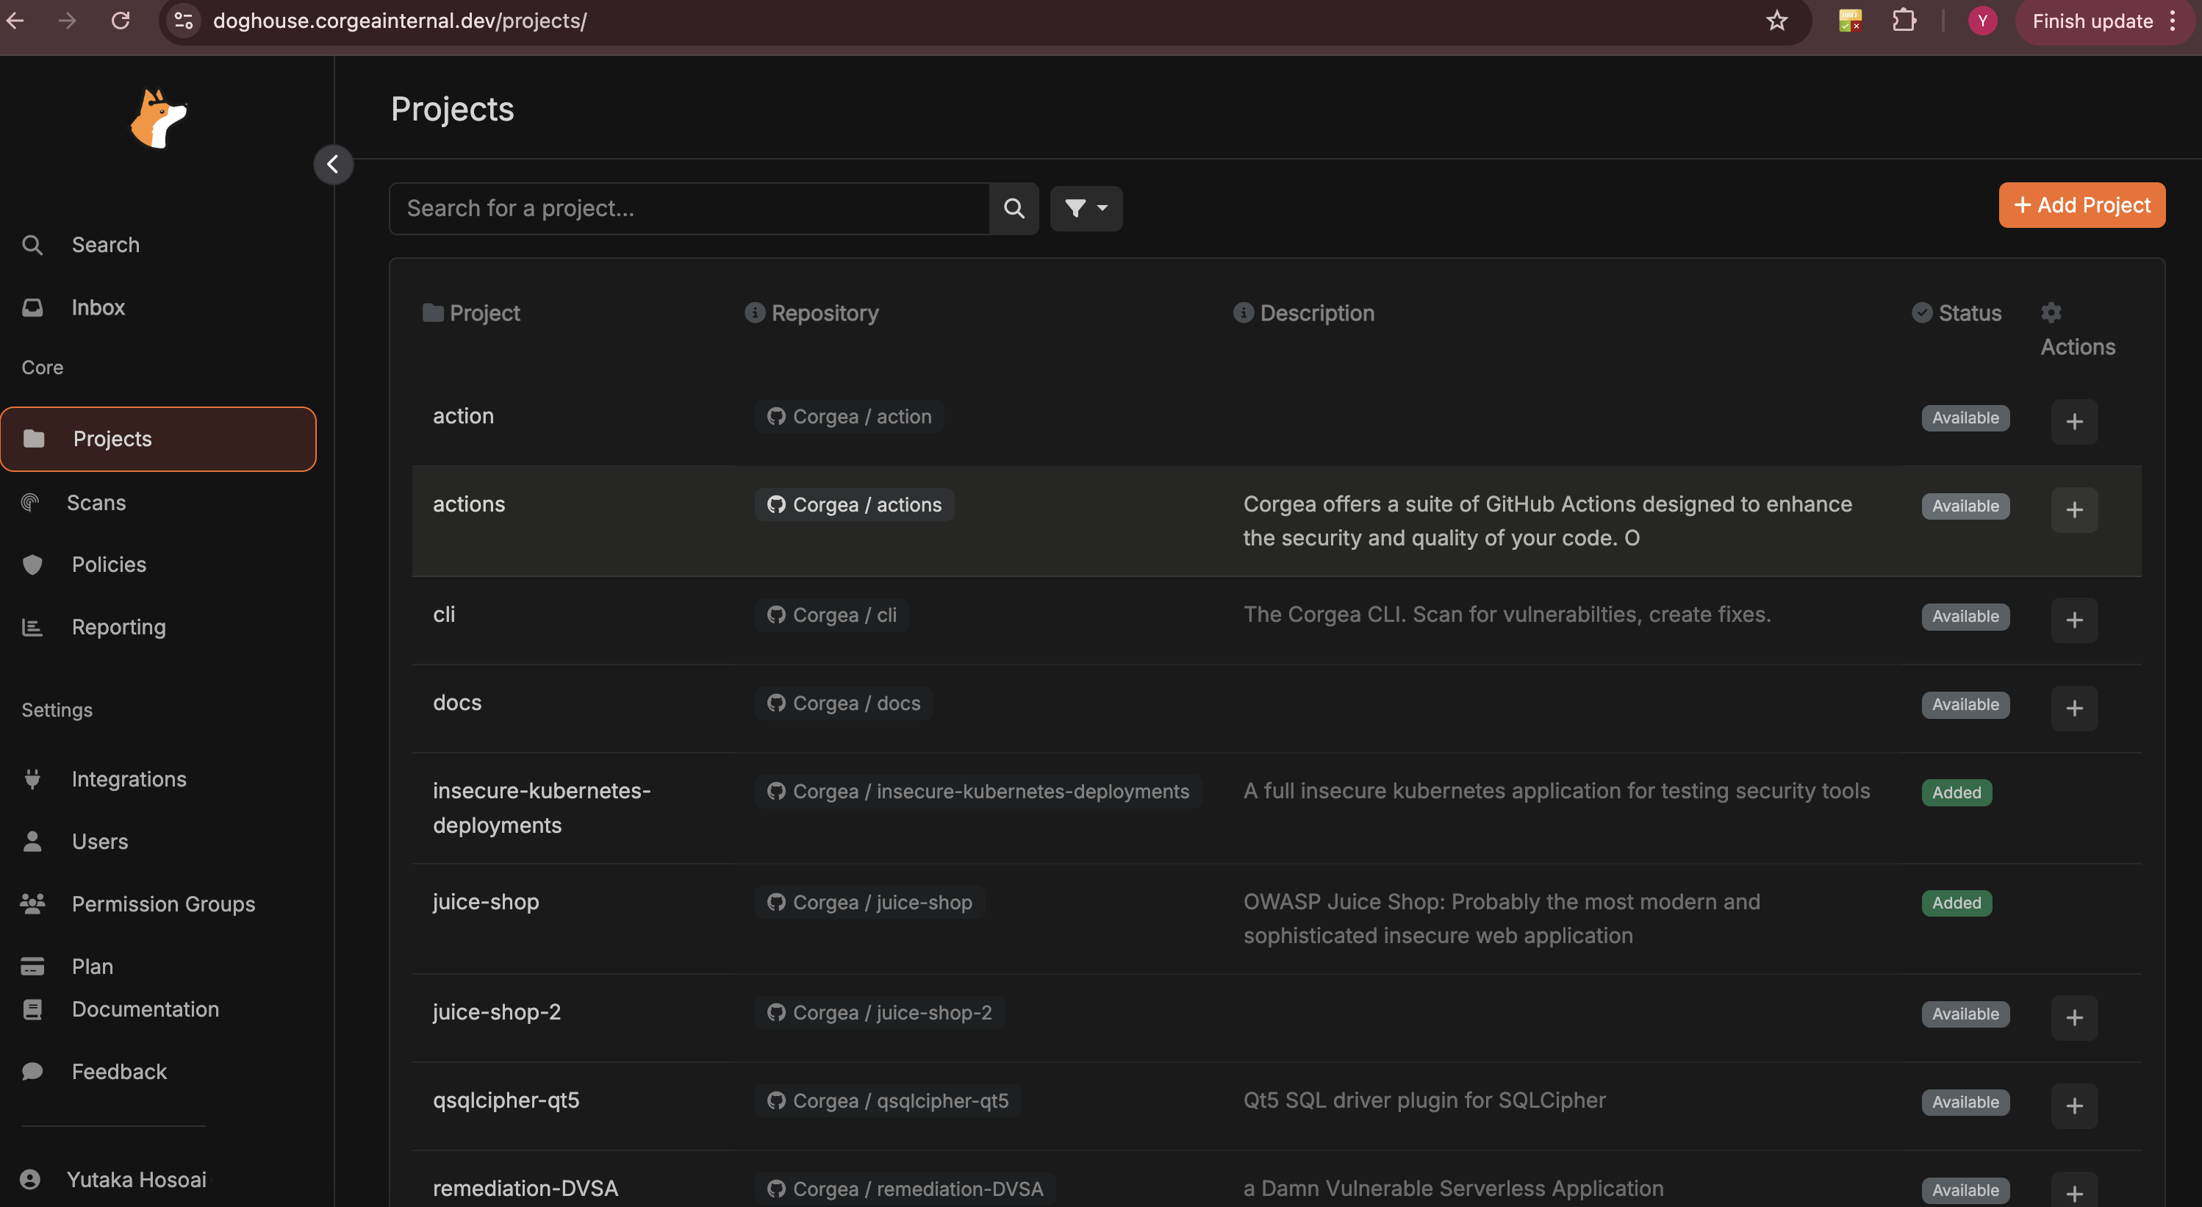The width and height of the screenshot is (2202, 1207).
Task: Go back with the browser back arrow
Action: tap(15, 21)
